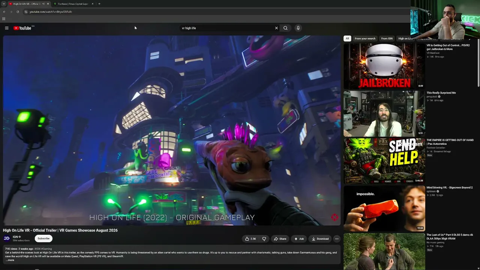Share the High On Life VR video
This screenshot has width=480, height=270.
click(x=280, y=239)
